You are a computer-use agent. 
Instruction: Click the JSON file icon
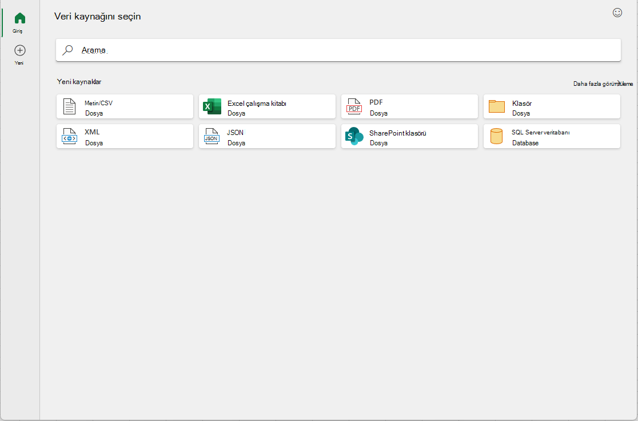point(212,136)
